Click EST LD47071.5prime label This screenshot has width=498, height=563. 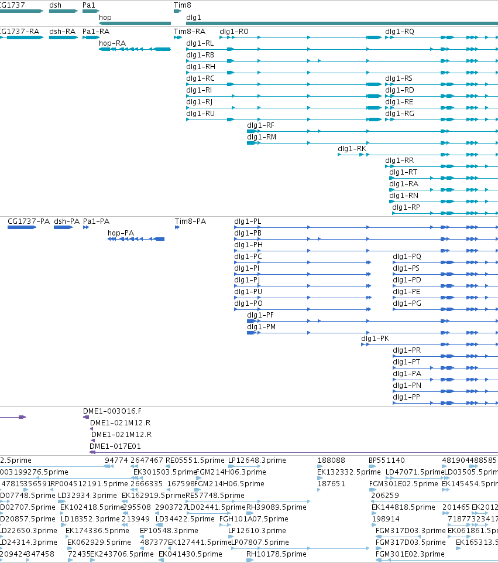click(x=415, y=472)
